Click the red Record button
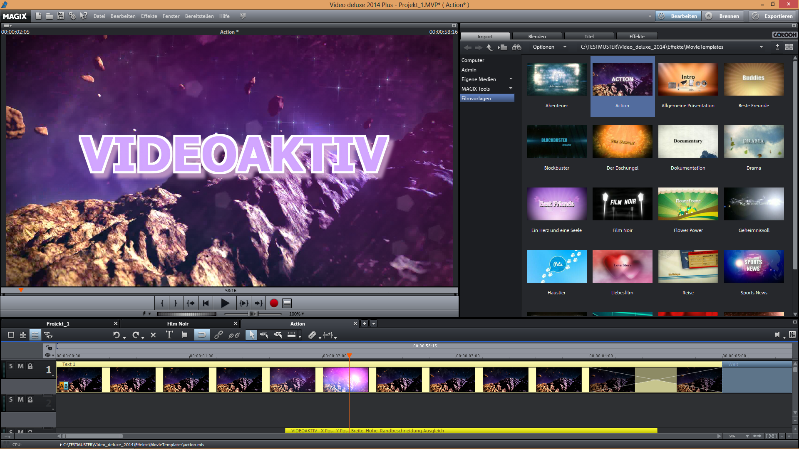799x449 pixels. (x=274, y=303)
